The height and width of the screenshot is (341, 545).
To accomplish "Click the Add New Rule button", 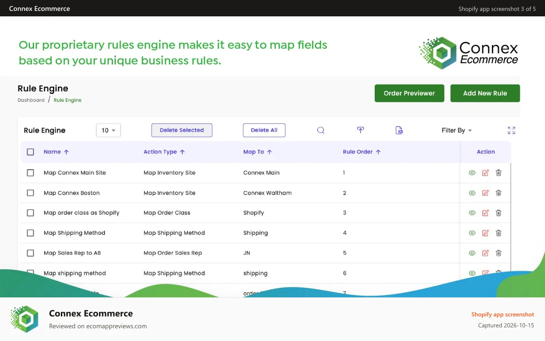I will (x=485, y=93).
